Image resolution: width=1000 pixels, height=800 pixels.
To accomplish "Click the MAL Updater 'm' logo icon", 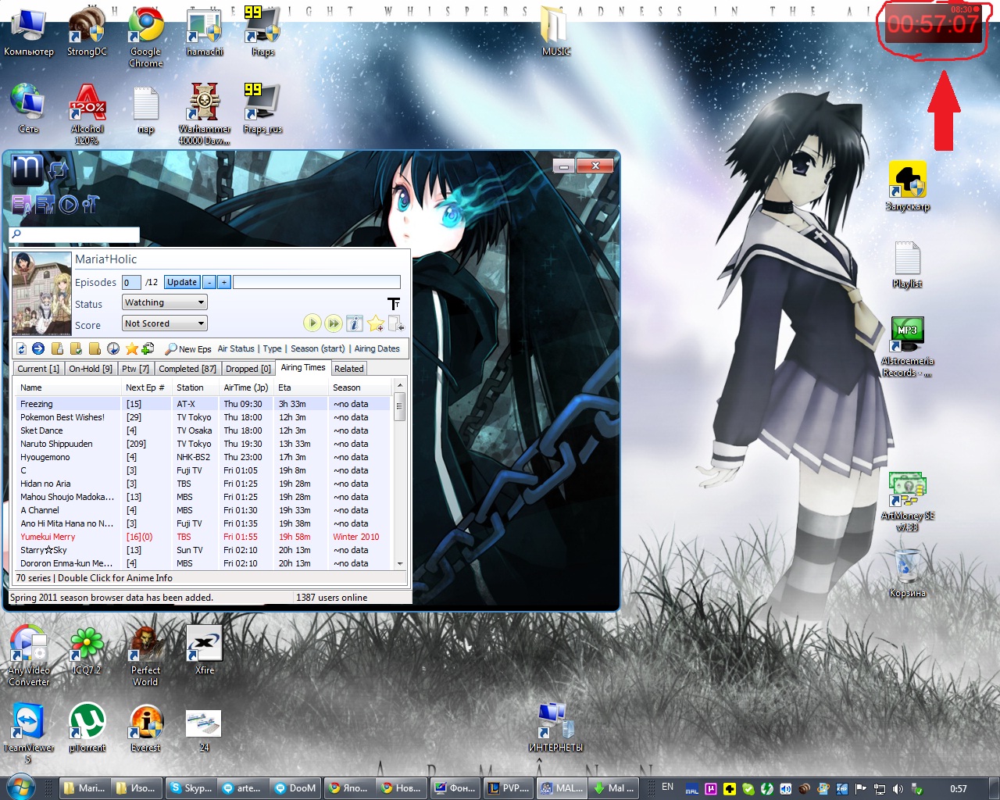I will pos(27,170).
